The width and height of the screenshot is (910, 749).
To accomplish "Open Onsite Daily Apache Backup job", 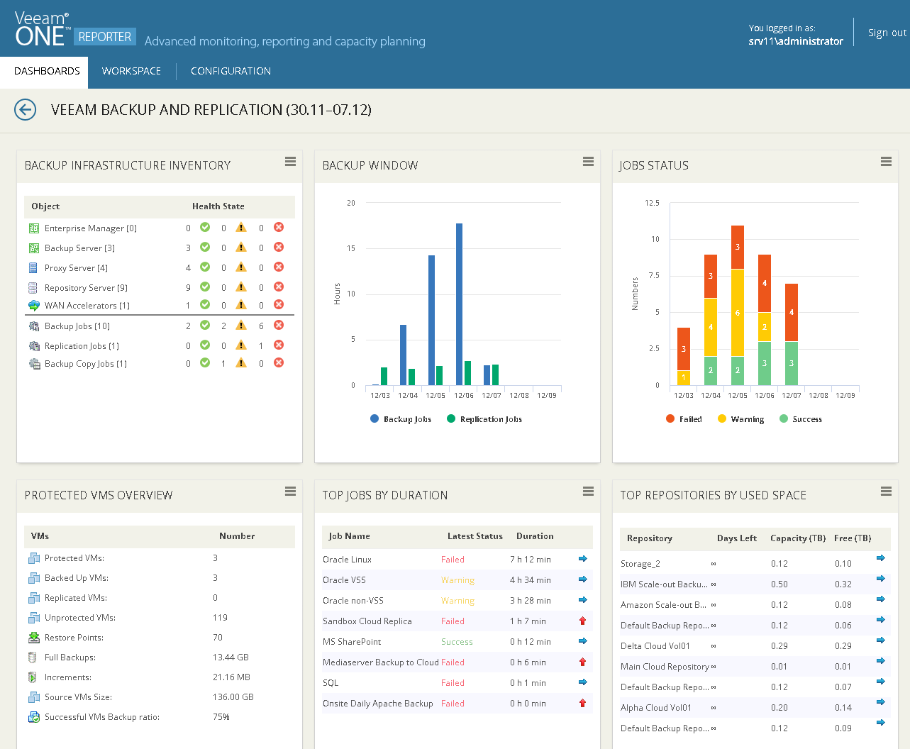I will coord(377,704).
